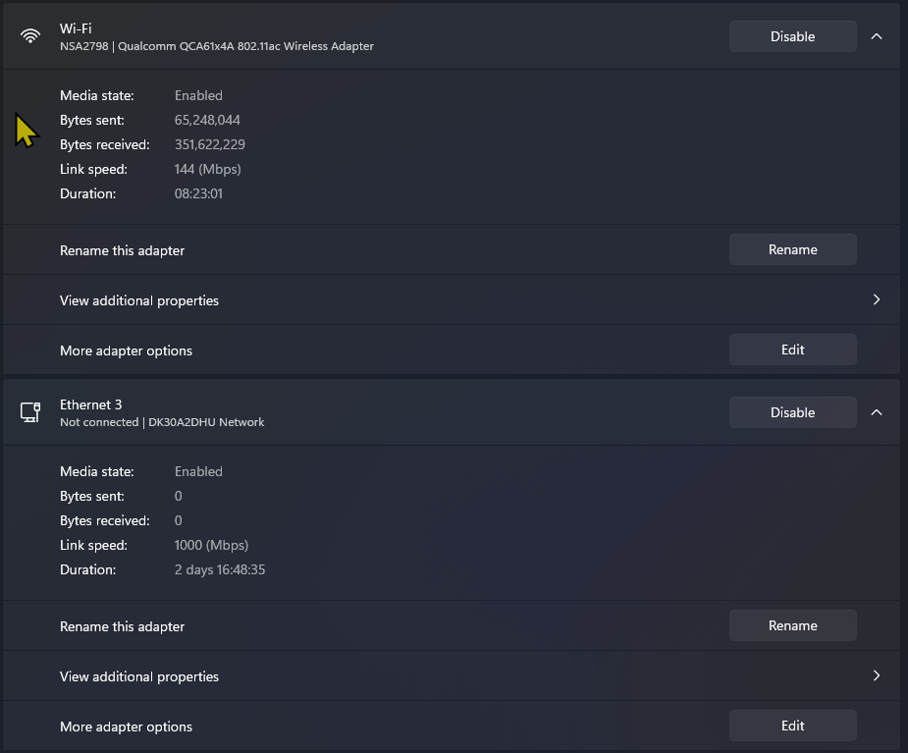Open Ethernet 3 additional properties via chevron arrow
Viewport: 908px width, 753px height.
877,675
